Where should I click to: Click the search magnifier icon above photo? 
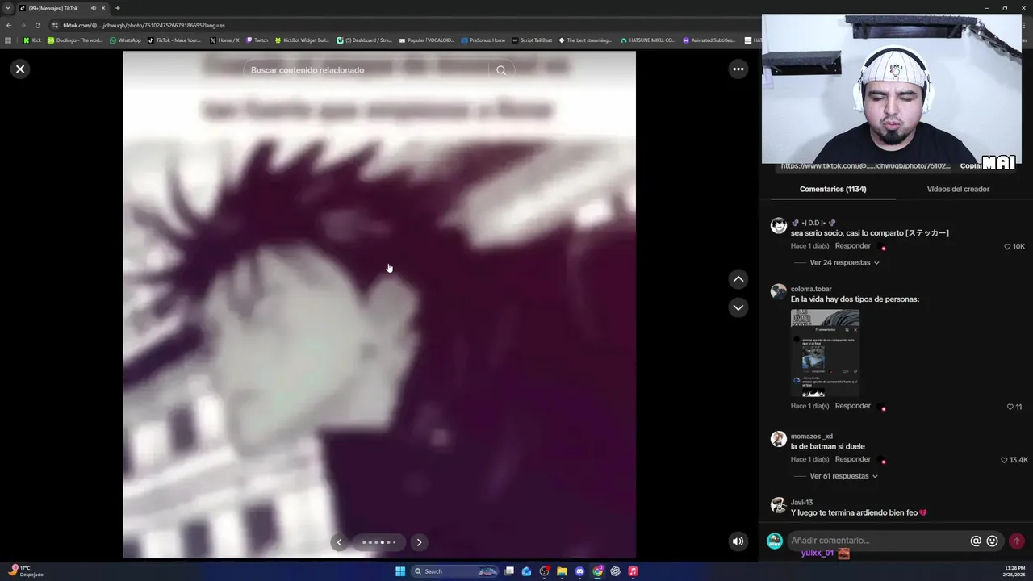click(x=501, y=70)
